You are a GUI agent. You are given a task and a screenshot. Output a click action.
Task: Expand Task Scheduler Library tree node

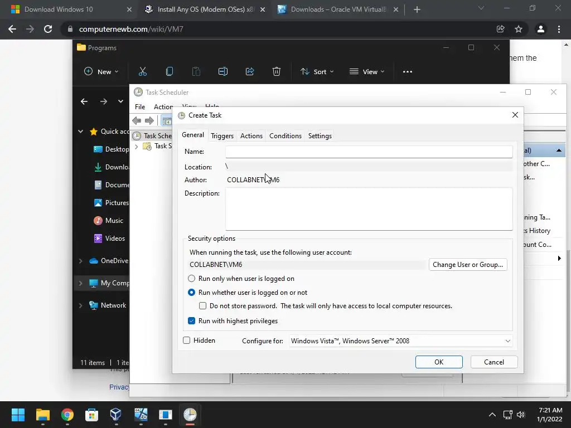point(137,147)
